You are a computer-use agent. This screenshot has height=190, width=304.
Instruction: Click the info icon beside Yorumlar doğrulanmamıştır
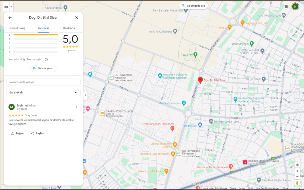(46, 60)
